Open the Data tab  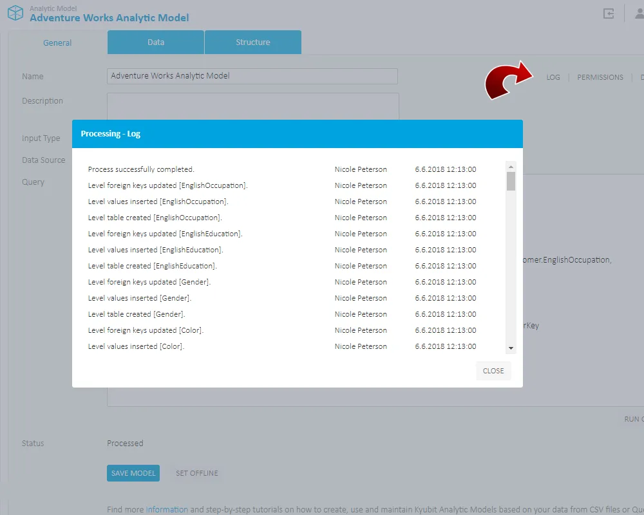(x=156, y=42)
